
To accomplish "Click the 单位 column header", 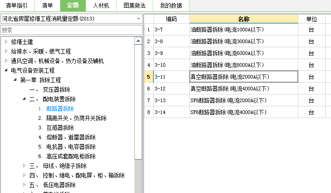I will [311, 19].
